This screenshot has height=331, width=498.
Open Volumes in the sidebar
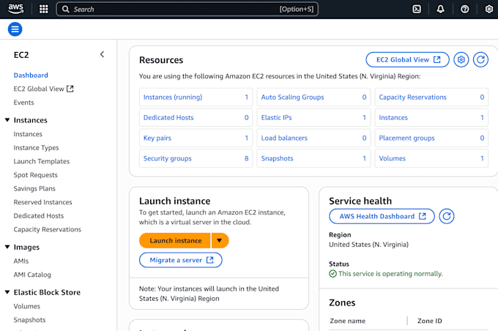tap(26, 307)
